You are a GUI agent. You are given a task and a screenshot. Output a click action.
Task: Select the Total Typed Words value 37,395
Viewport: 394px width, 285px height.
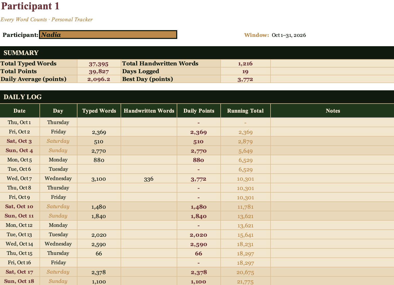99,64
